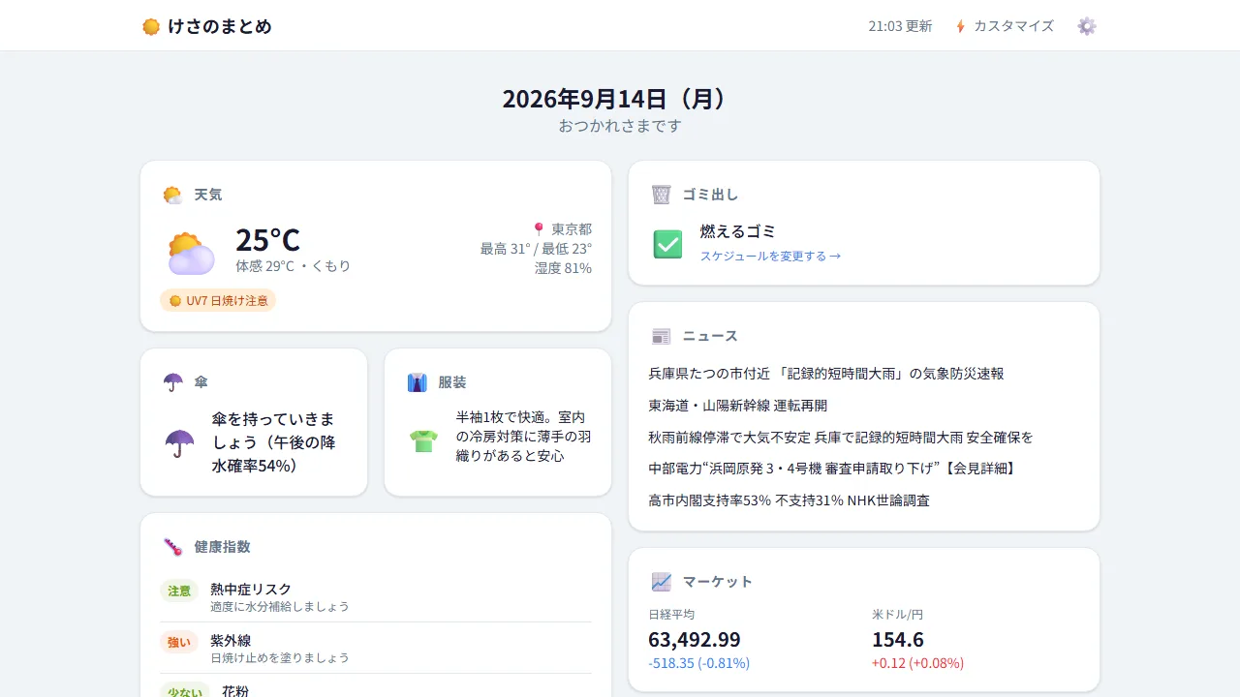Image resolution: width=1240 pixels, height=697 pixels.
Task: Click 適度に水分補給しましょう advice
Action: (x=280, y=606)
